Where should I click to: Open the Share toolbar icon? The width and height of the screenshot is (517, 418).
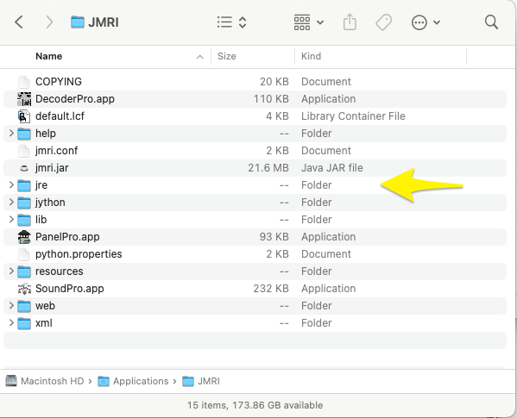350,22
